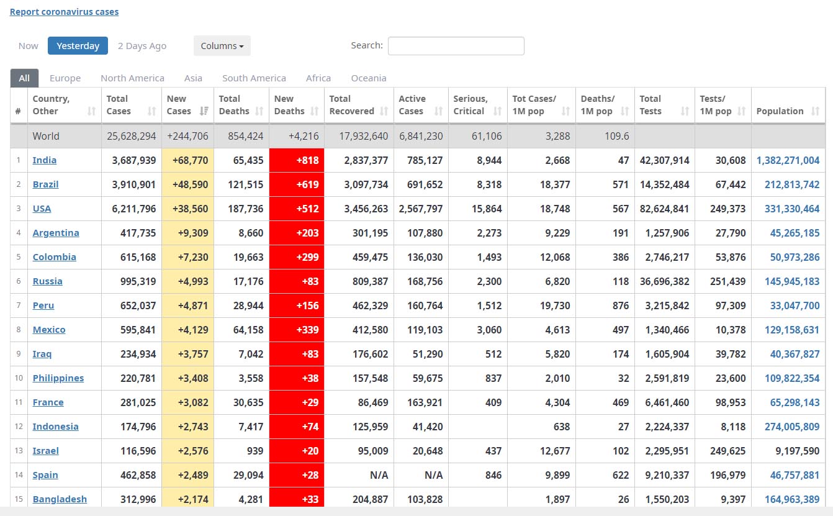Image resolution: width=833 pixels, height=516 pixels.
Task: Filter table by Africa tab
Action: click(318, 78)
